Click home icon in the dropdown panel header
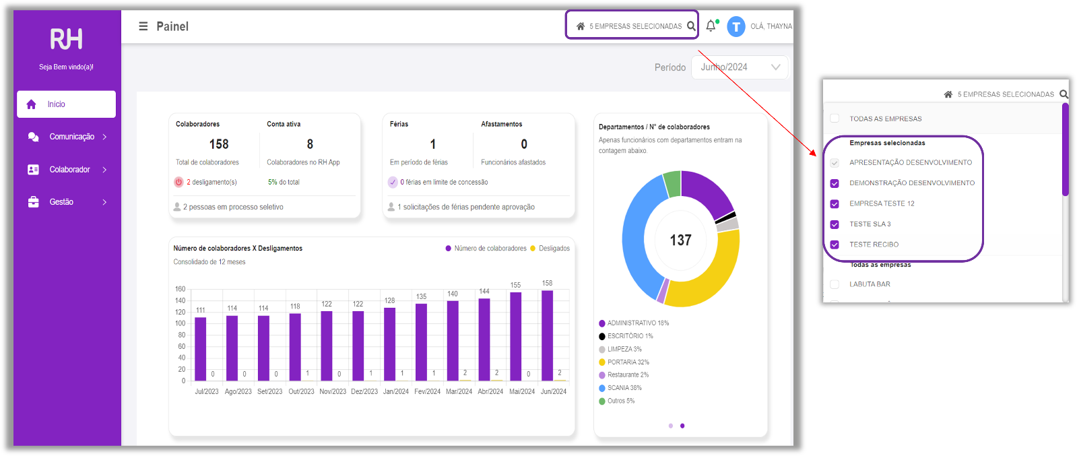The image size is (1077, 456). [948, 94]
